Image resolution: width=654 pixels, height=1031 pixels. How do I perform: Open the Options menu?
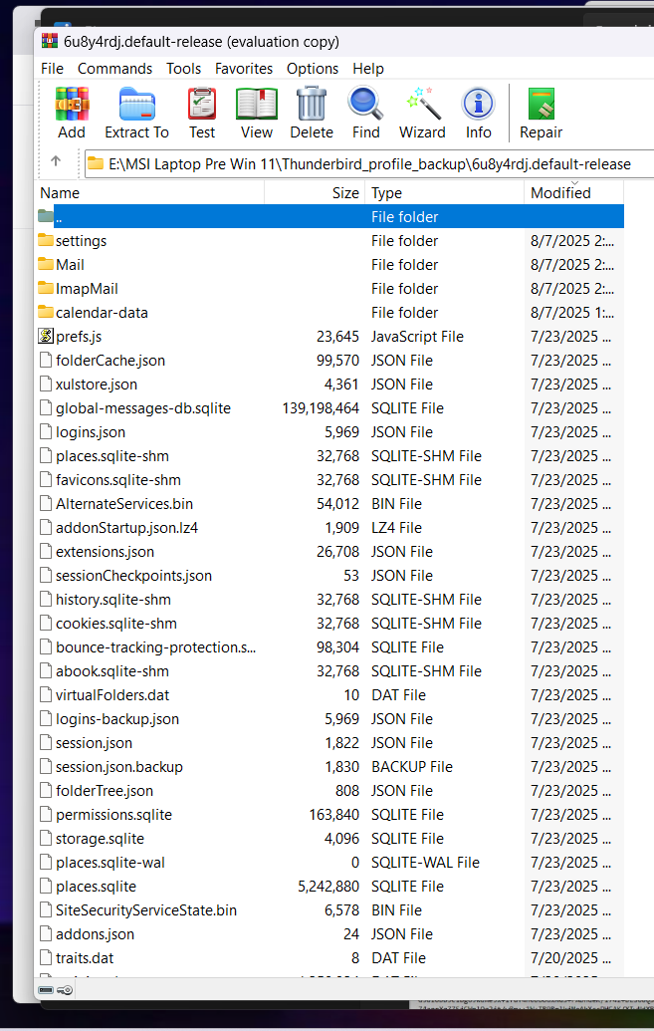(313, 69)
